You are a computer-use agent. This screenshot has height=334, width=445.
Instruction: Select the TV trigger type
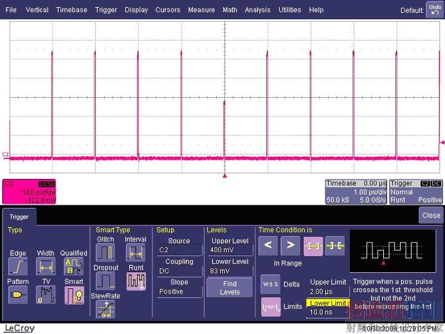(46, 294)
